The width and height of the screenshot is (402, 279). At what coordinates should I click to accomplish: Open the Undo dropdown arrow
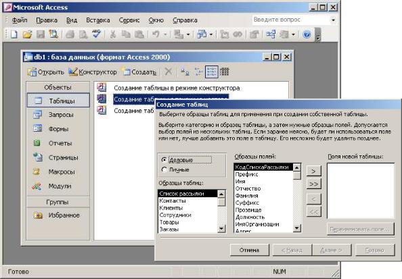click(x=165, y=34)
